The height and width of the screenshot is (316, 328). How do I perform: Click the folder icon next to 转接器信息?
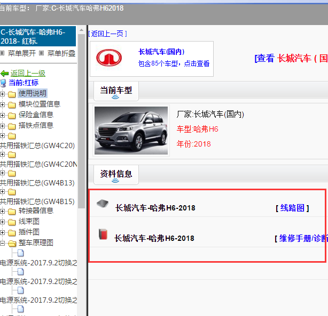[12, 212]
